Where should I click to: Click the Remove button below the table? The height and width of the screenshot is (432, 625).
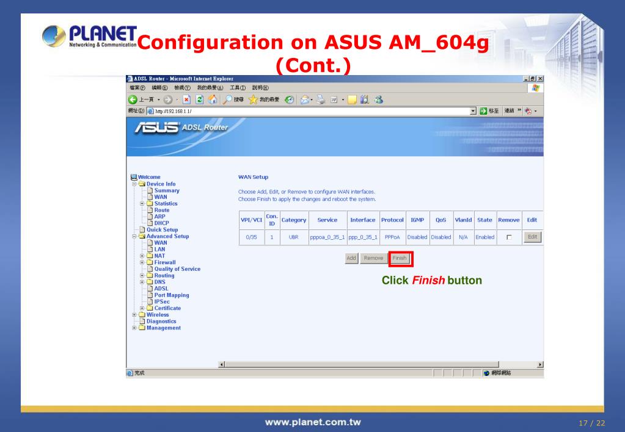[x=373, y=258]
